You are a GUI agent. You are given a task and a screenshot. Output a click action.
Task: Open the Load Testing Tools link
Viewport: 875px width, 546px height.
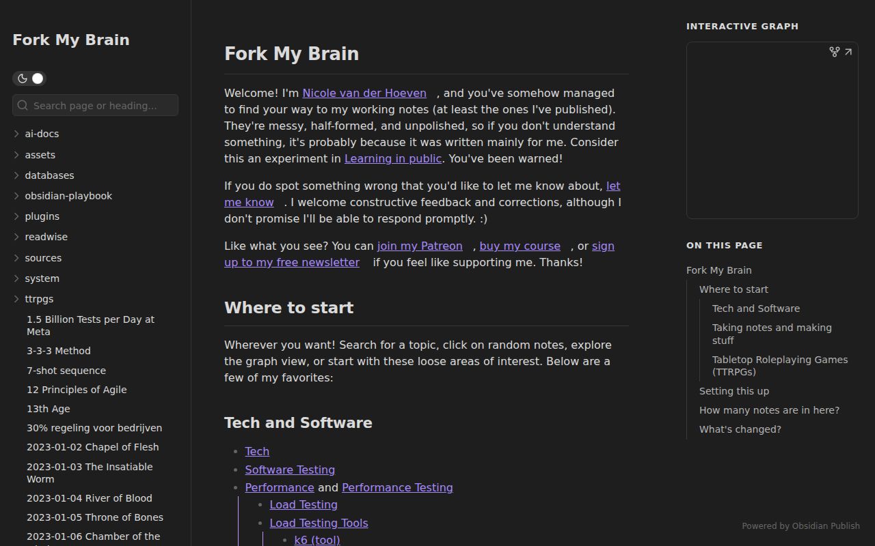tap(319, 523)
